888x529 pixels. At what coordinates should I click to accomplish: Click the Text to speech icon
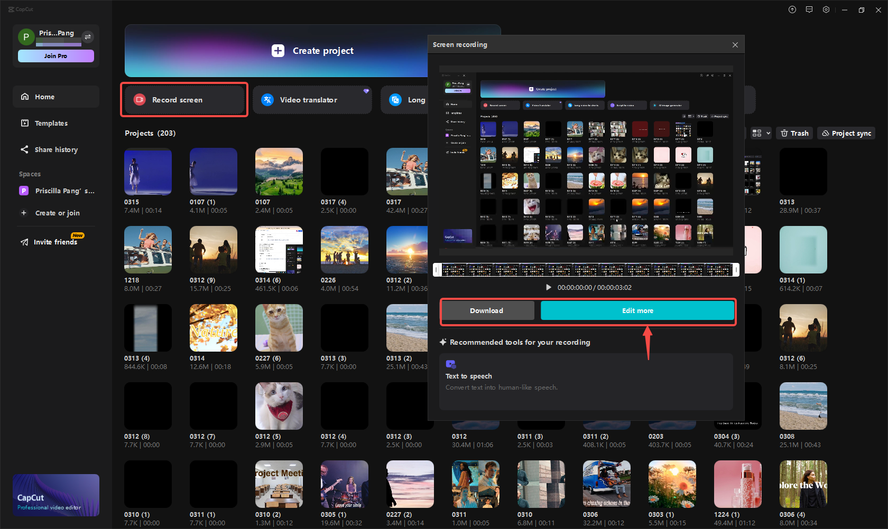tap(451, 364)
